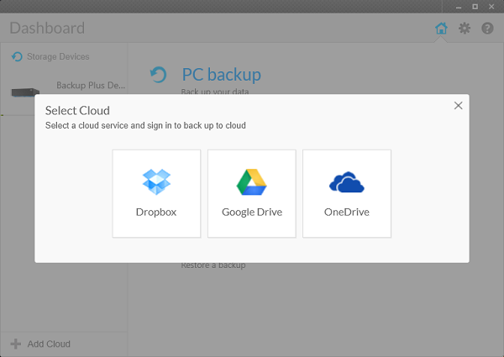The image size is (504, 357).
Task: Open help with the question mark icon
Action: click(x=487, y=29)
